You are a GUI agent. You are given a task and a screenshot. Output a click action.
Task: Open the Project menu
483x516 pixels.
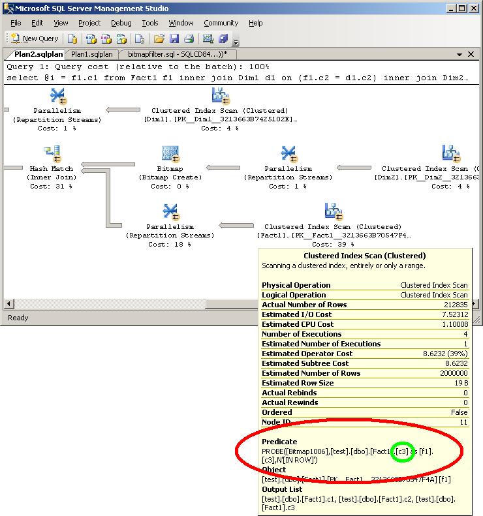[89, 23]
